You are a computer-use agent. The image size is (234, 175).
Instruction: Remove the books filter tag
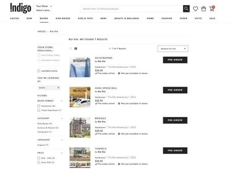(x=58, y=88)
